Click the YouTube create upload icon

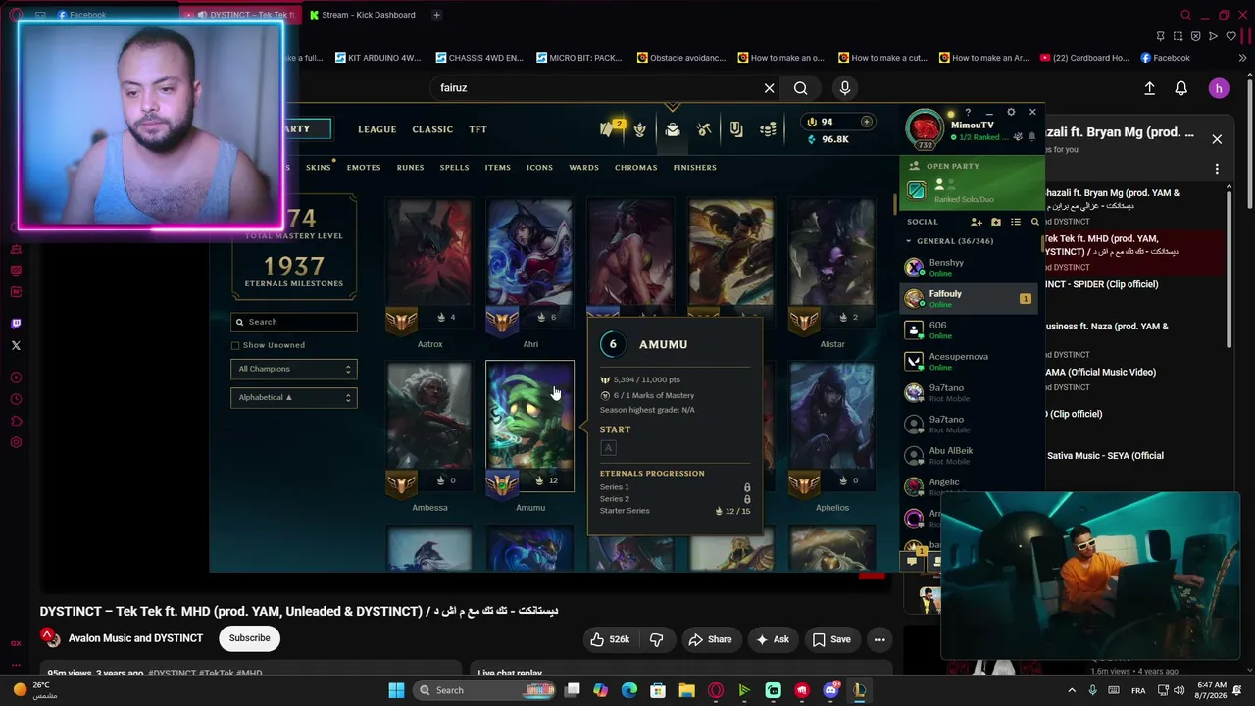point(1150,88)
